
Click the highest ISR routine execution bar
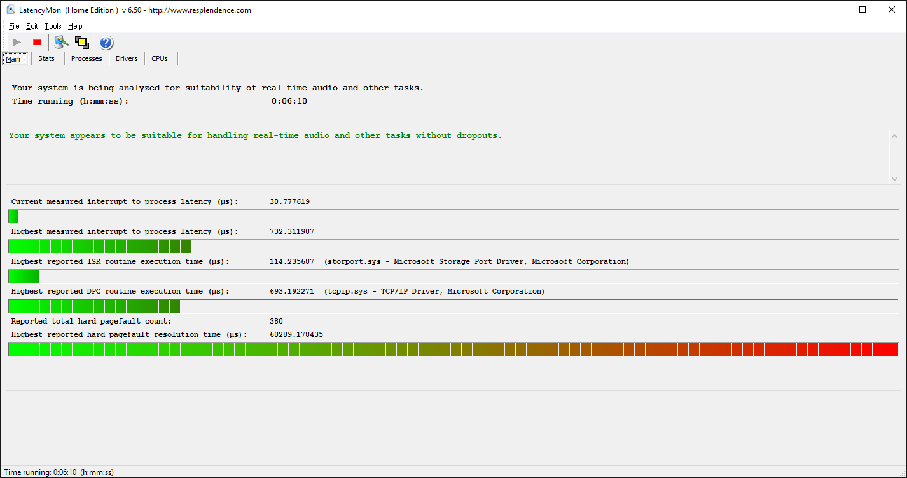coord(453,277)
